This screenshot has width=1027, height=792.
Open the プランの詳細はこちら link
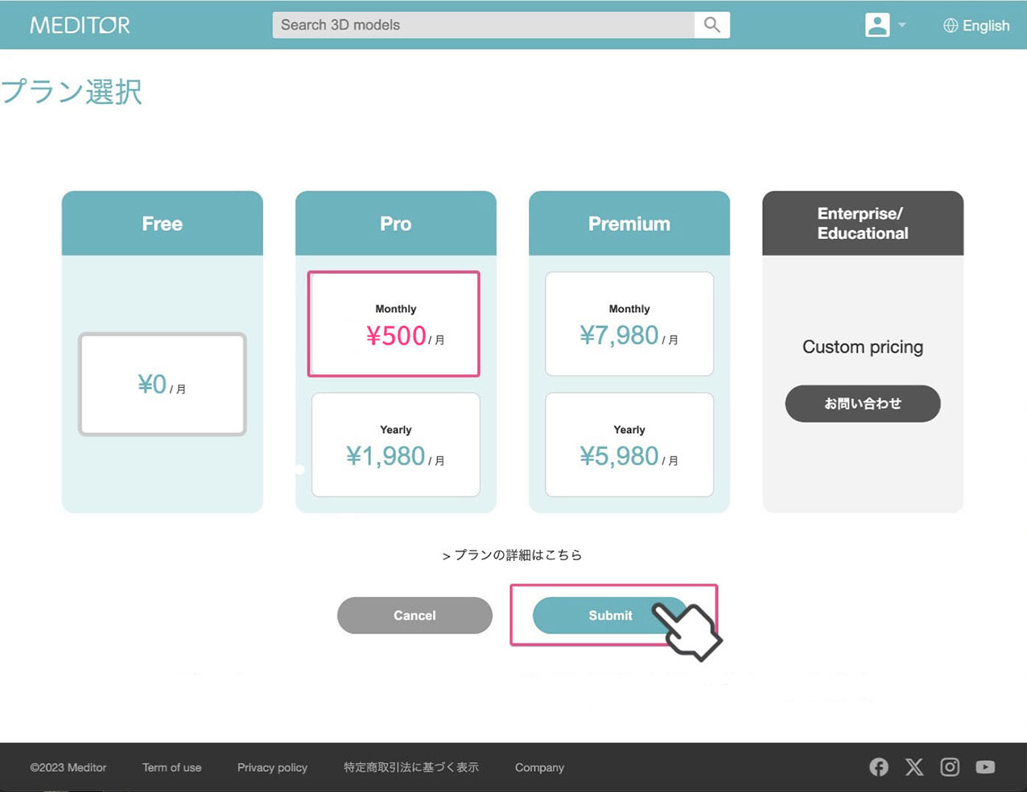[513, 555]
